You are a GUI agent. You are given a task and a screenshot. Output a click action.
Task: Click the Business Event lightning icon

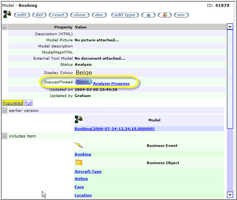click(x=79, y=145)
